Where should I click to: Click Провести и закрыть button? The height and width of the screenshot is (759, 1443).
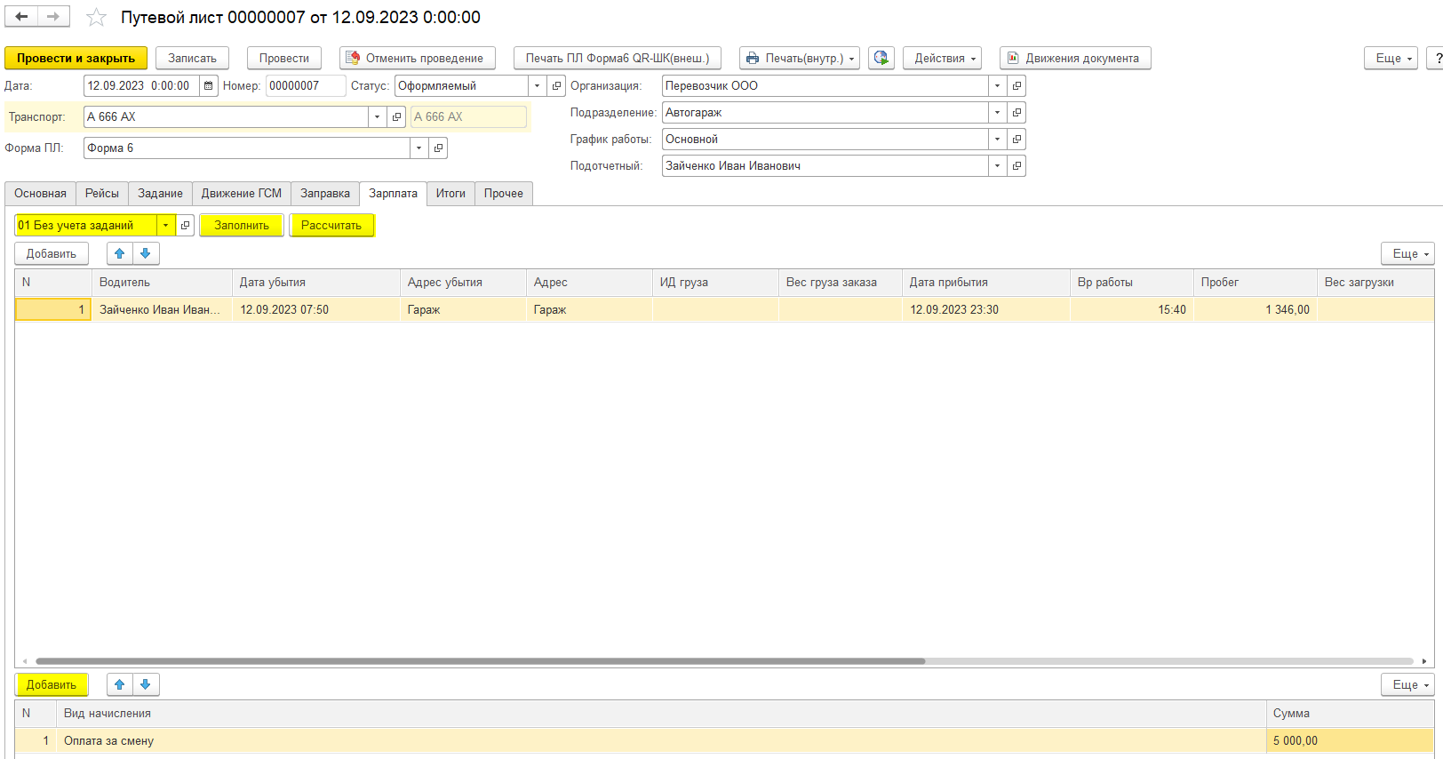pos(76,58)
